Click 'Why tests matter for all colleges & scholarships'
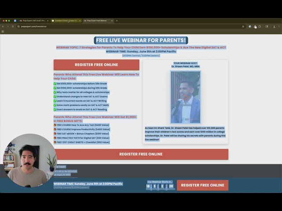Image resolution: width=282 pixels, height=211 pixels. click(x=83, y=92)
